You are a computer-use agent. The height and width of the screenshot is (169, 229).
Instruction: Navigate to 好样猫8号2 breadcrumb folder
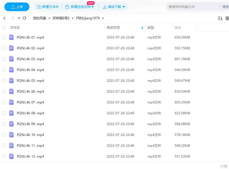(x=61, y=18)
